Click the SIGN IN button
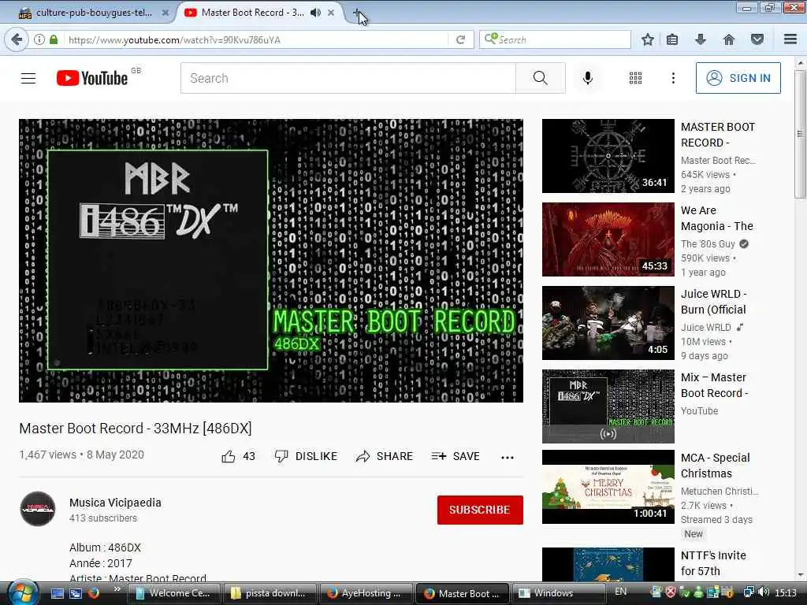Image resolution: width=807 pixels, height=605 pixels. pyautogui.click(x=738, y=78)
